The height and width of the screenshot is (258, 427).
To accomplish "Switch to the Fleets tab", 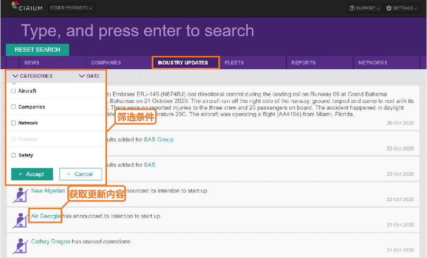I will coord(234,63).
